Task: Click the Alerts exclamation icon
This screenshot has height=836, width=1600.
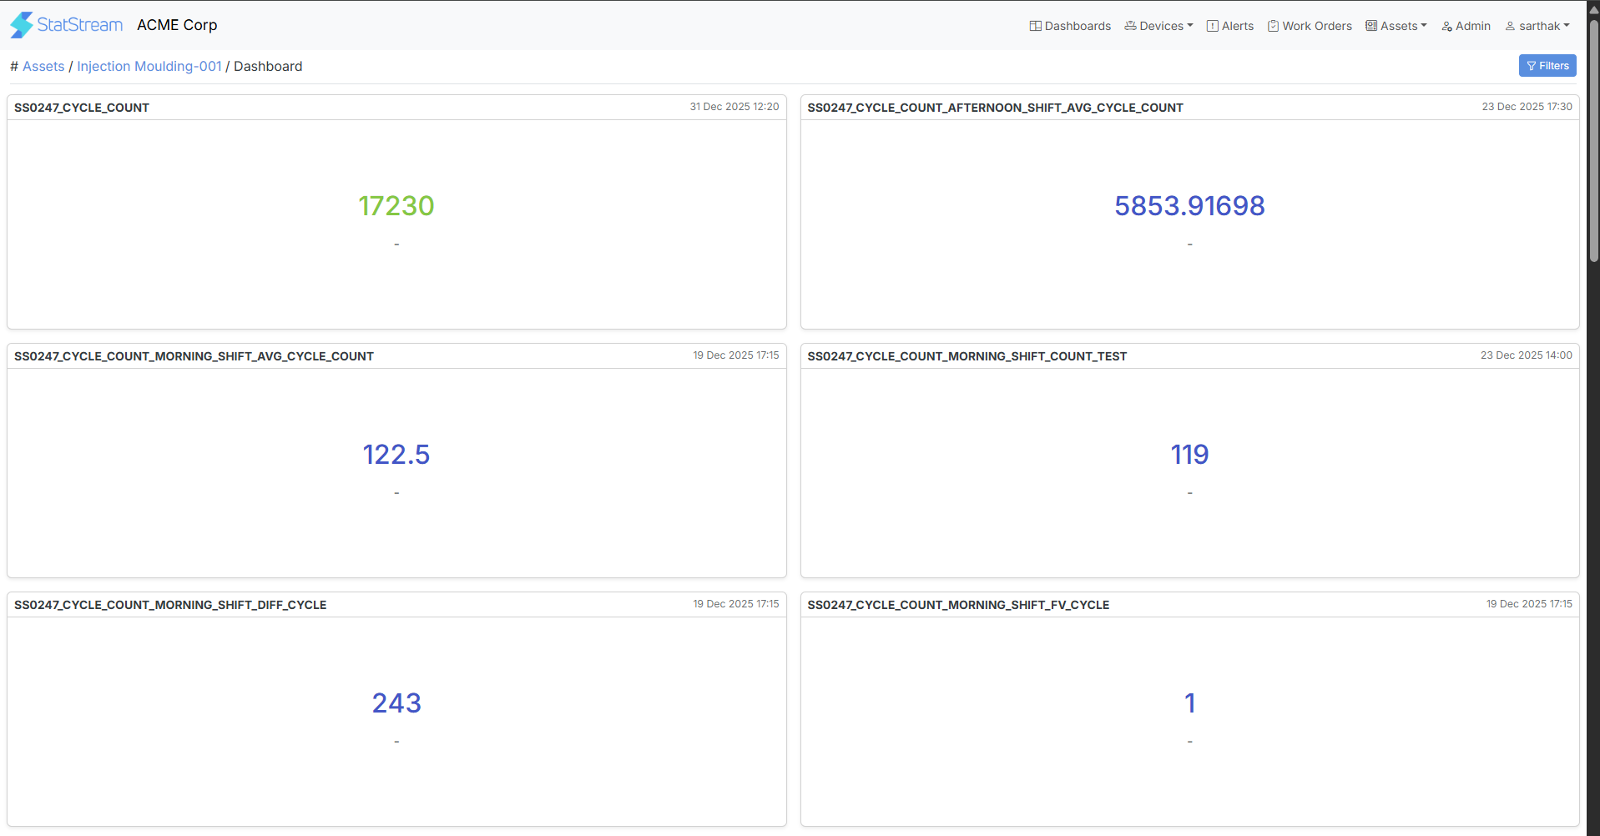Action: click(1213, 26)
